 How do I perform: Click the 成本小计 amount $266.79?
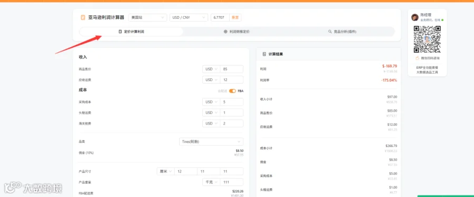click(x=391, y=146)
